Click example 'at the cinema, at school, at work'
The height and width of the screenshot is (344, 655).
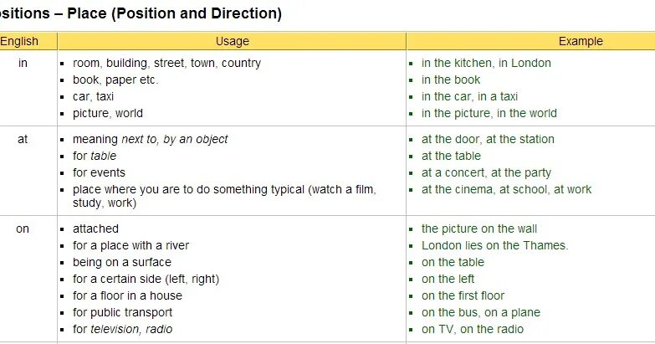click(506, 189)
